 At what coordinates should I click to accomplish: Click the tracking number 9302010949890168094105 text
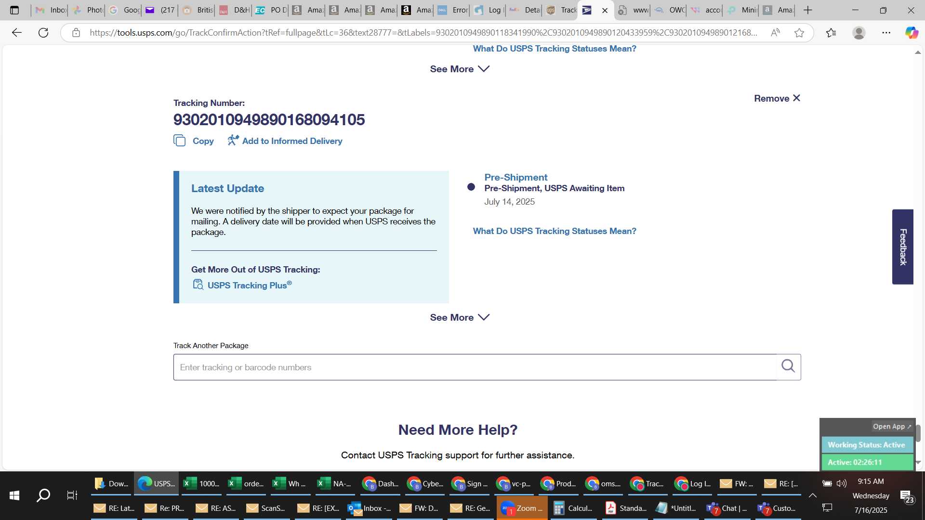coord(269,119)
